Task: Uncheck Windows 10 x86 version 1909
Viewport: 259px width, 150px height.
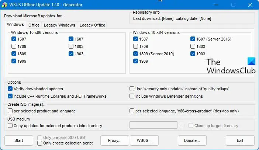Action: click(14, 61)
